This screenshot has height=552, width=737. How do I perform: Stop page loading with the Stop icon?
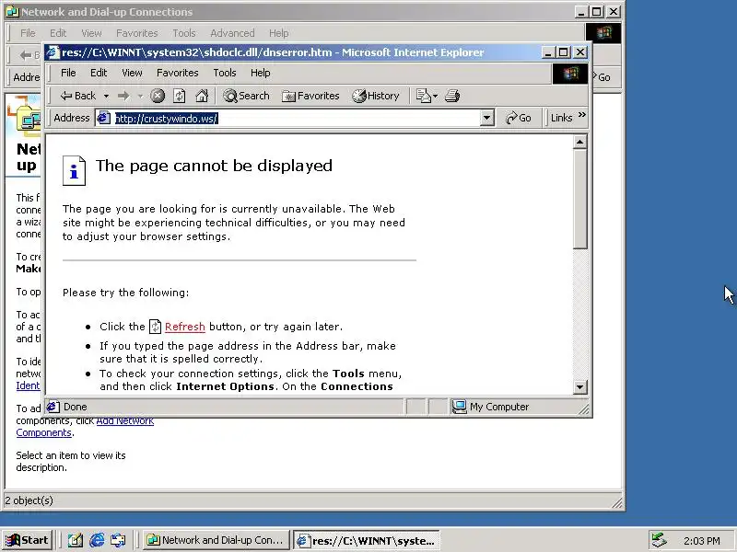(x=158, y=97)
